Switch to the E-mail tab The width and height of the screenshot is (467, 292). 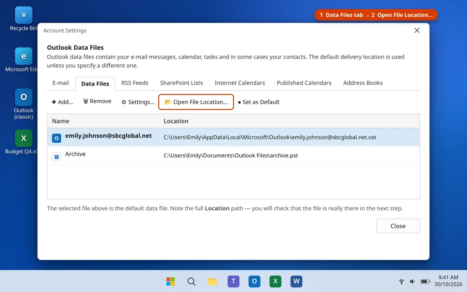[61, 83]
